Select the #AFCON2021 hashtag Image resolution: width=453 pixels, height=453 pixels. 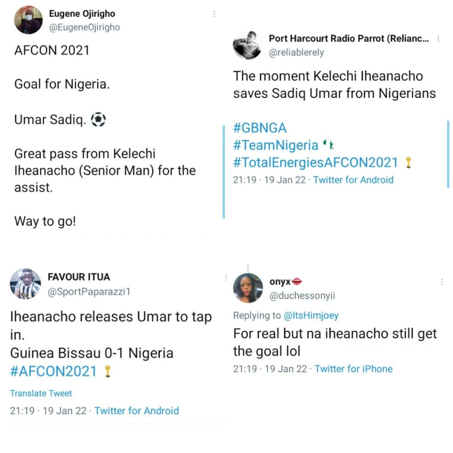coord(53,371)
